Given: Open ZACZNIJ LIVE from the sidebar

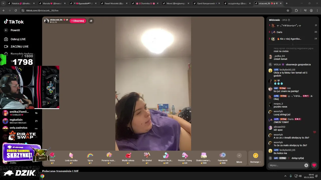Looking at the screenshot, I should (19, 46).
